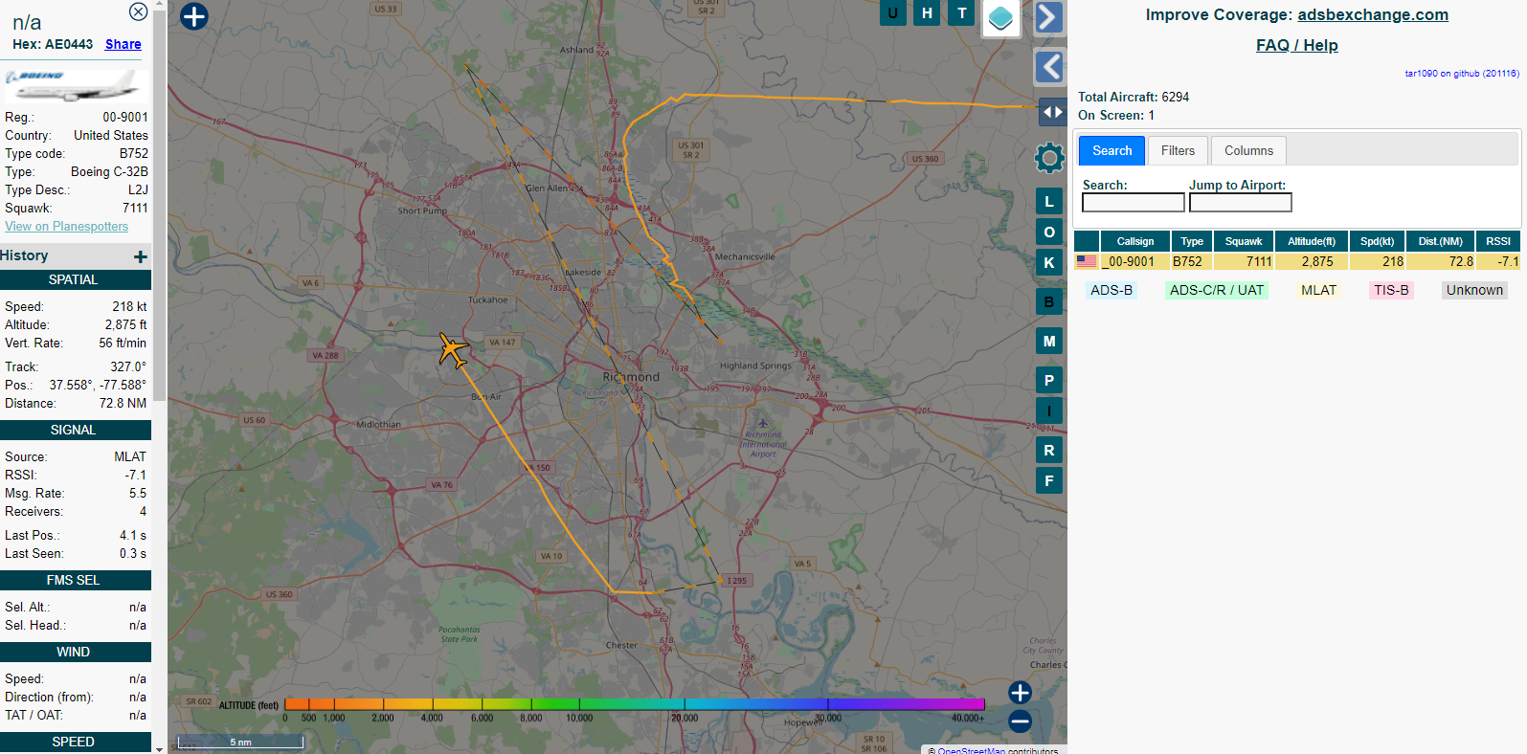Click the FMS SEL section header

[x=75, y=580]
